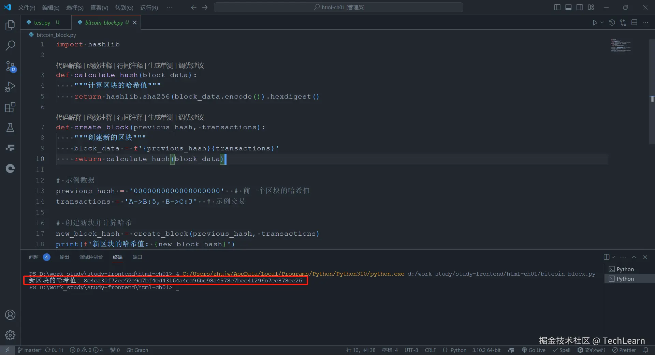655x355 pixels.
Task: Go back using the left arrow
Action: (x=194, y=7)
